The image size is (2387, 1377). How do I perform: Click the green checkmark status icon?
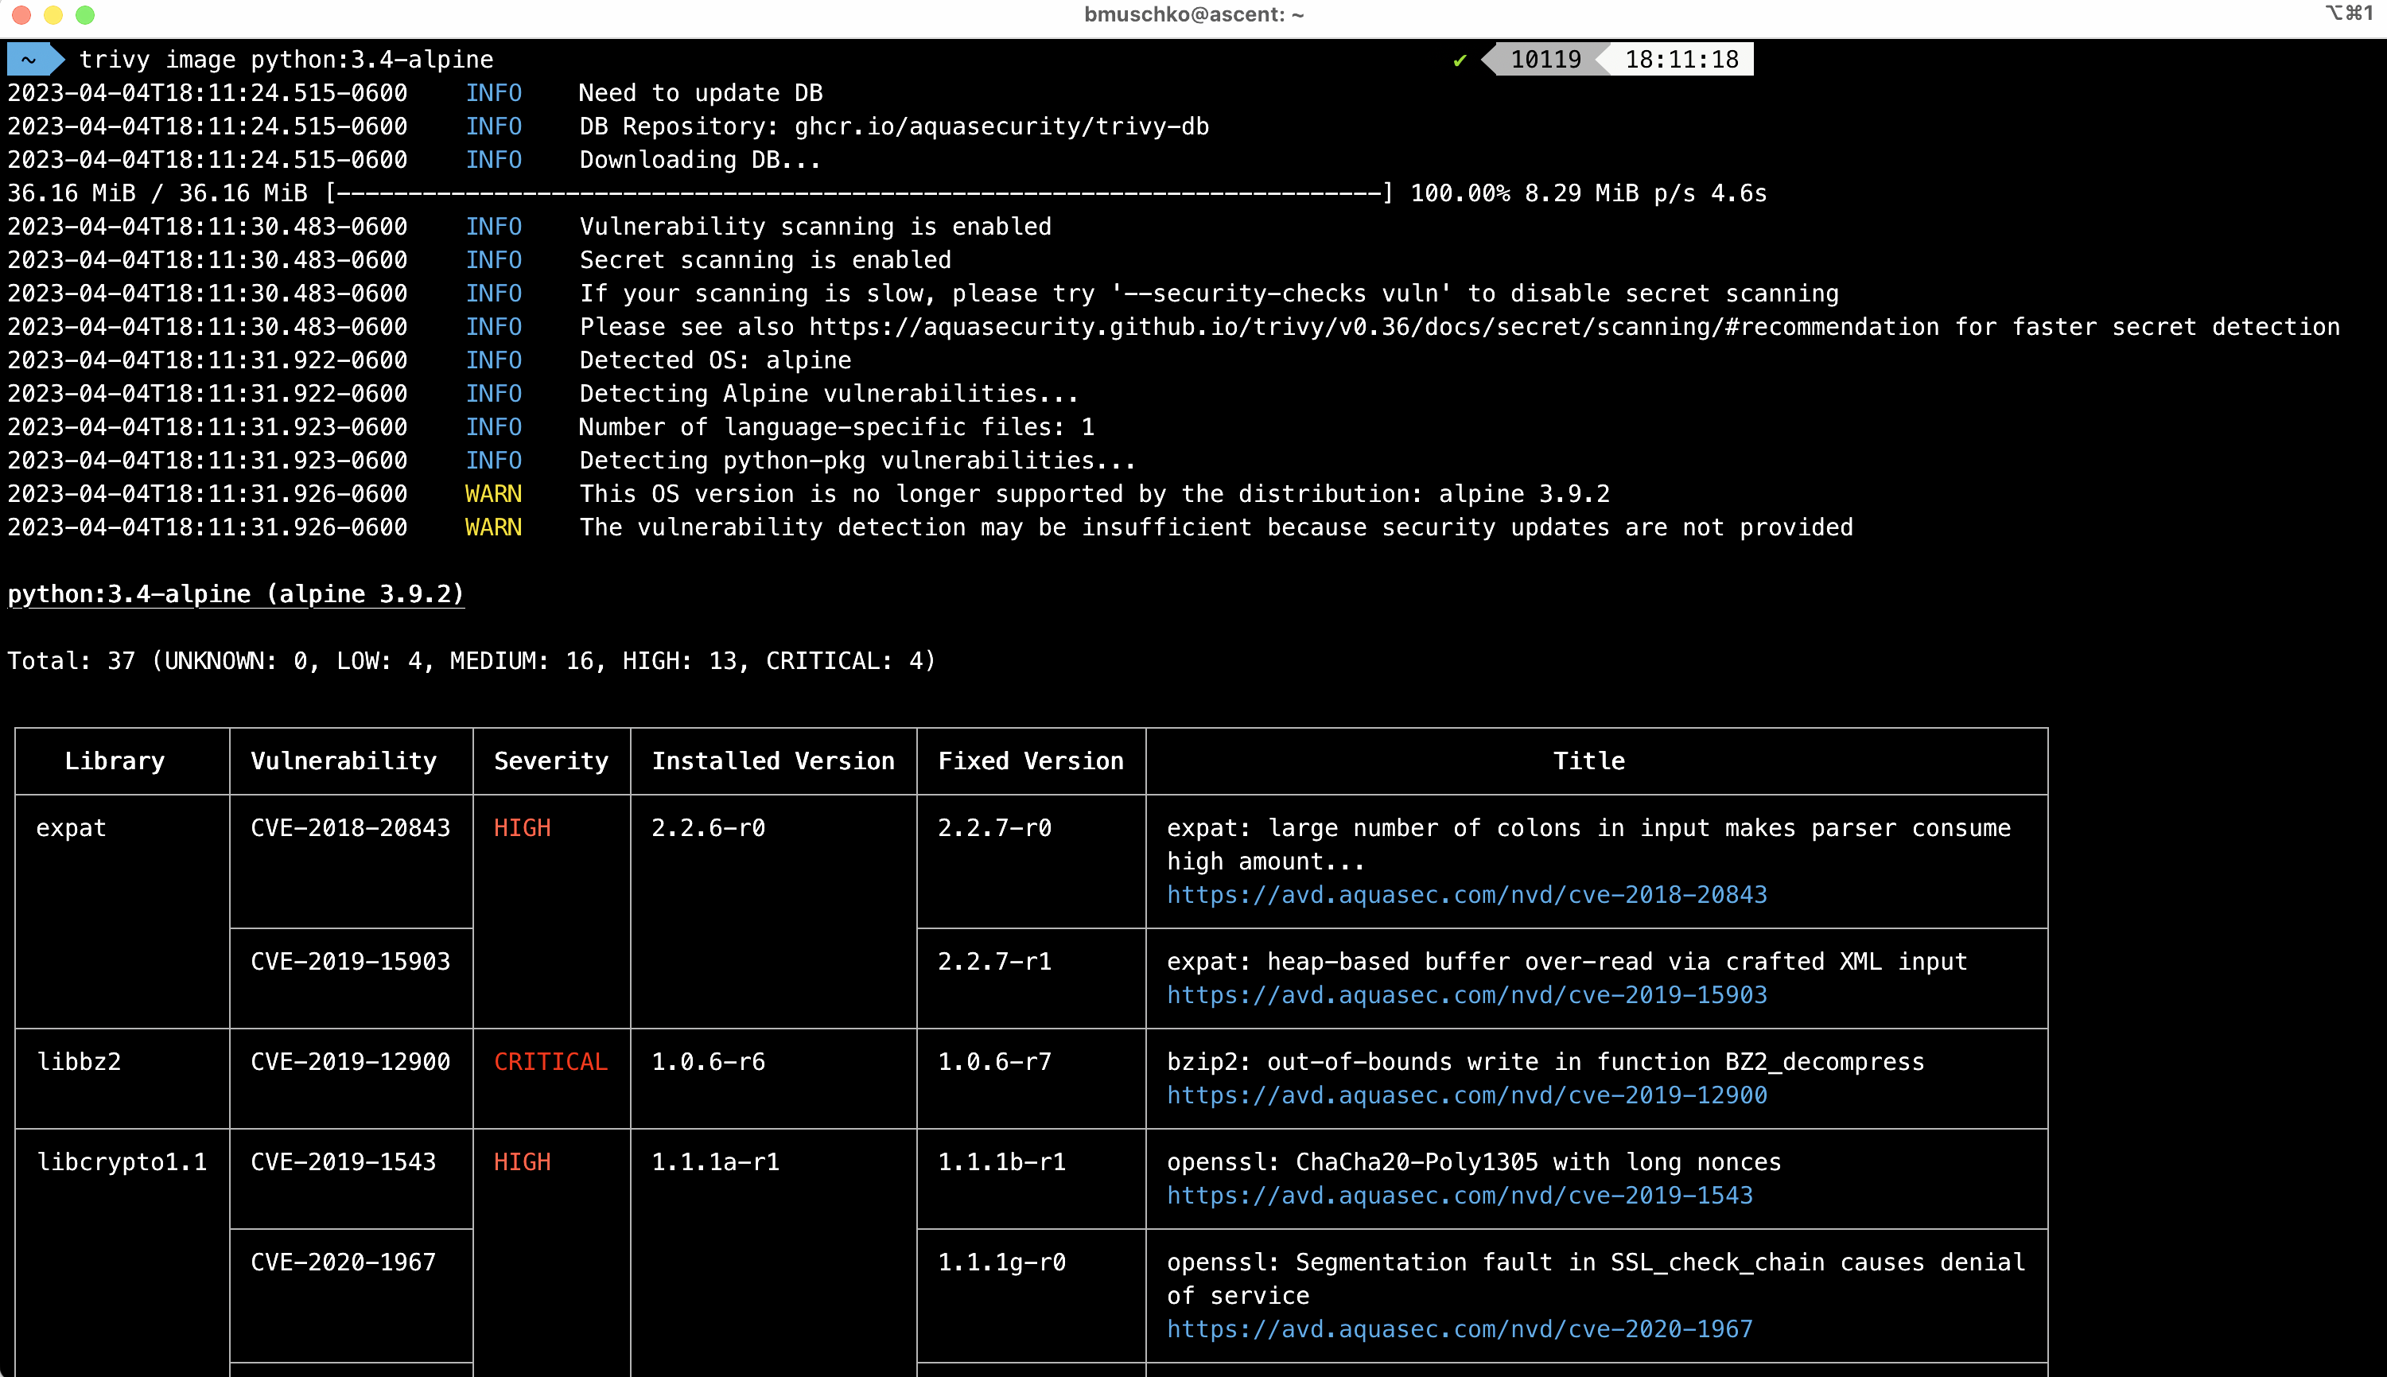point(1460,60)
